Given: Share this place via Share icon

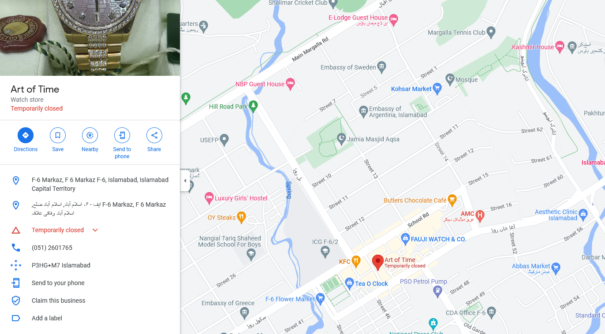Looking at the screenshot, I should (154, 135).
